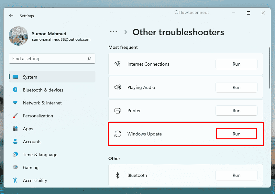The height and width of the screenshot is (194, 275).
Task: Click the Bluetooth sidebar icon
Action: pos(15,90)
